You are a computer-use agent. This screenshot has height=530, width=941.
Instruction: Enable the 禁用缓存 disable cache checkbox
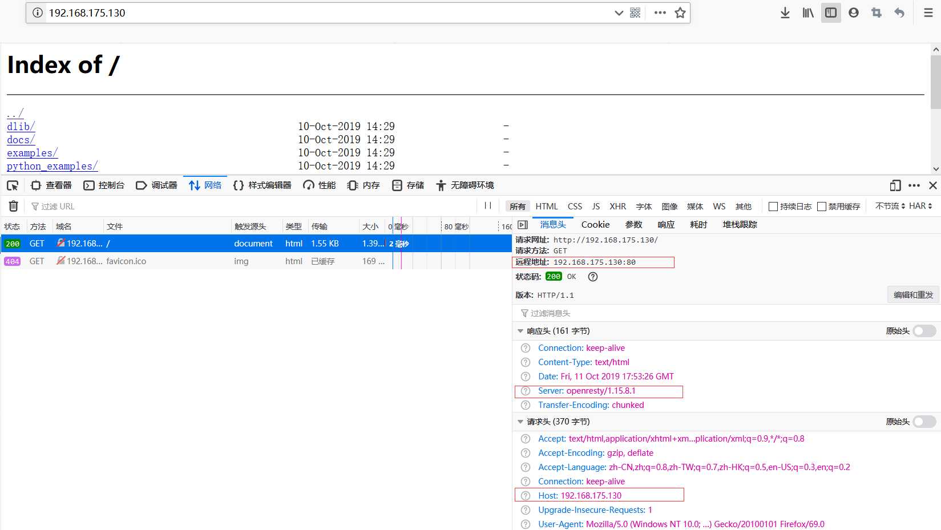point(822,207)
